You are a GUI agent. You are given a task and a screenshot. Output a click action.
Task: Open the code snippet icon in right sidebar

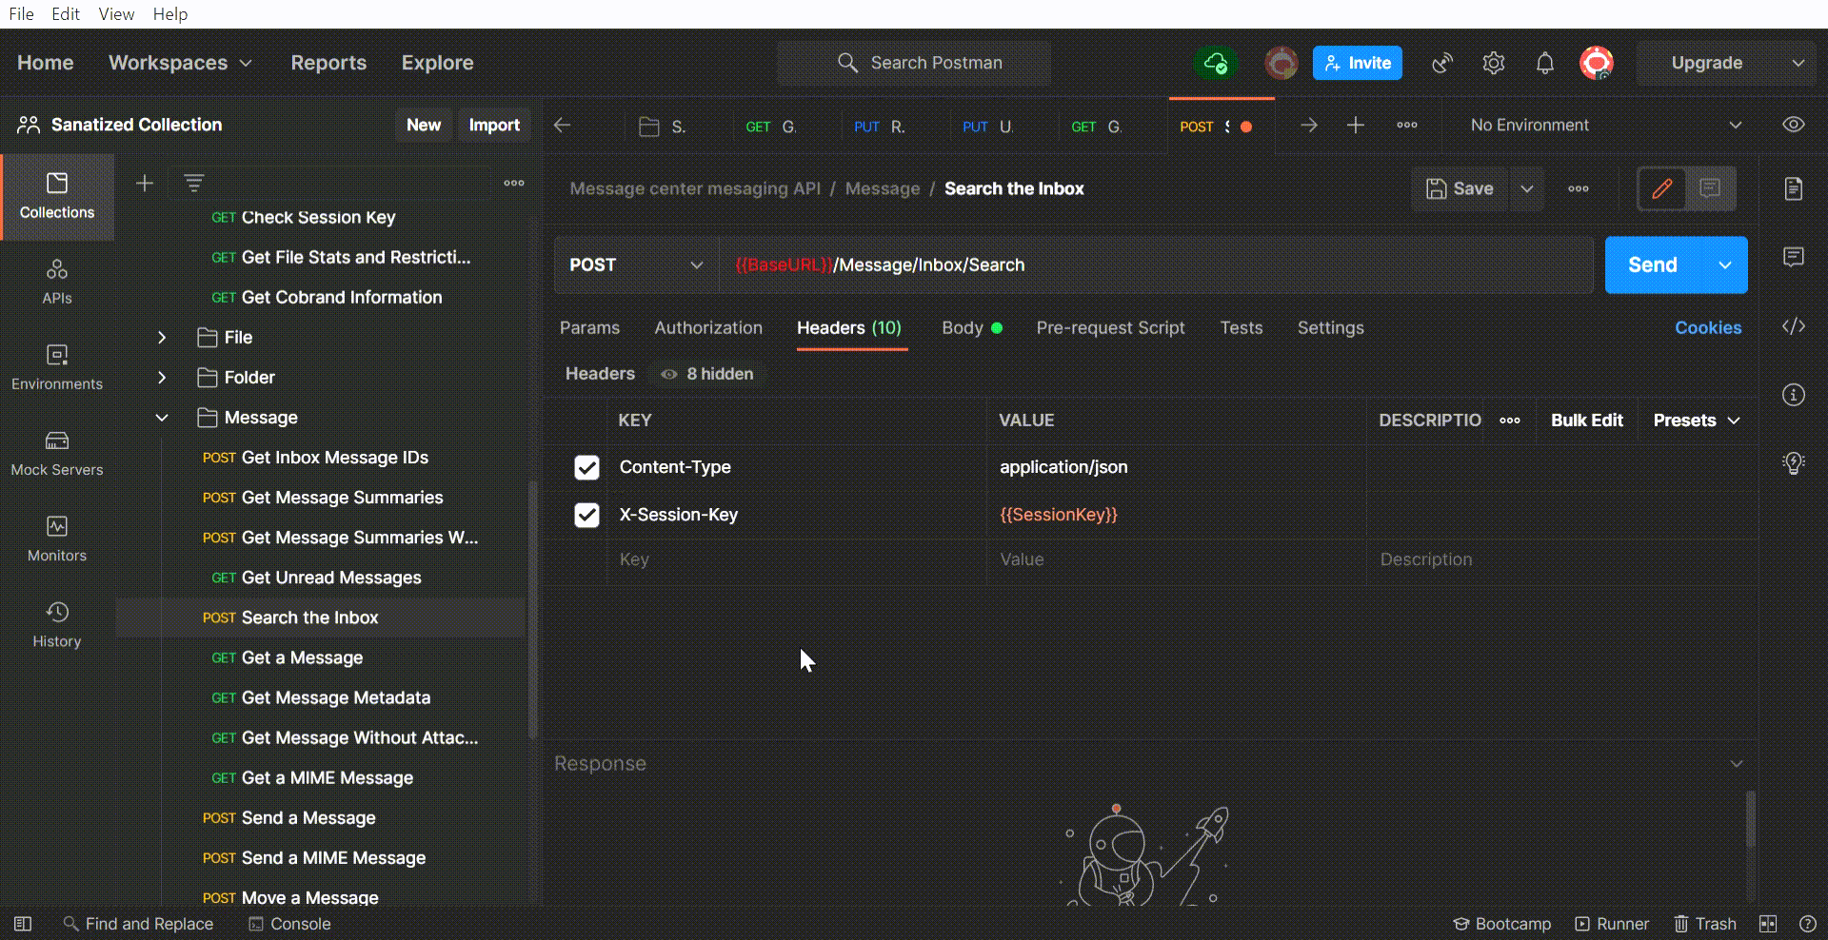[1793, 326]
